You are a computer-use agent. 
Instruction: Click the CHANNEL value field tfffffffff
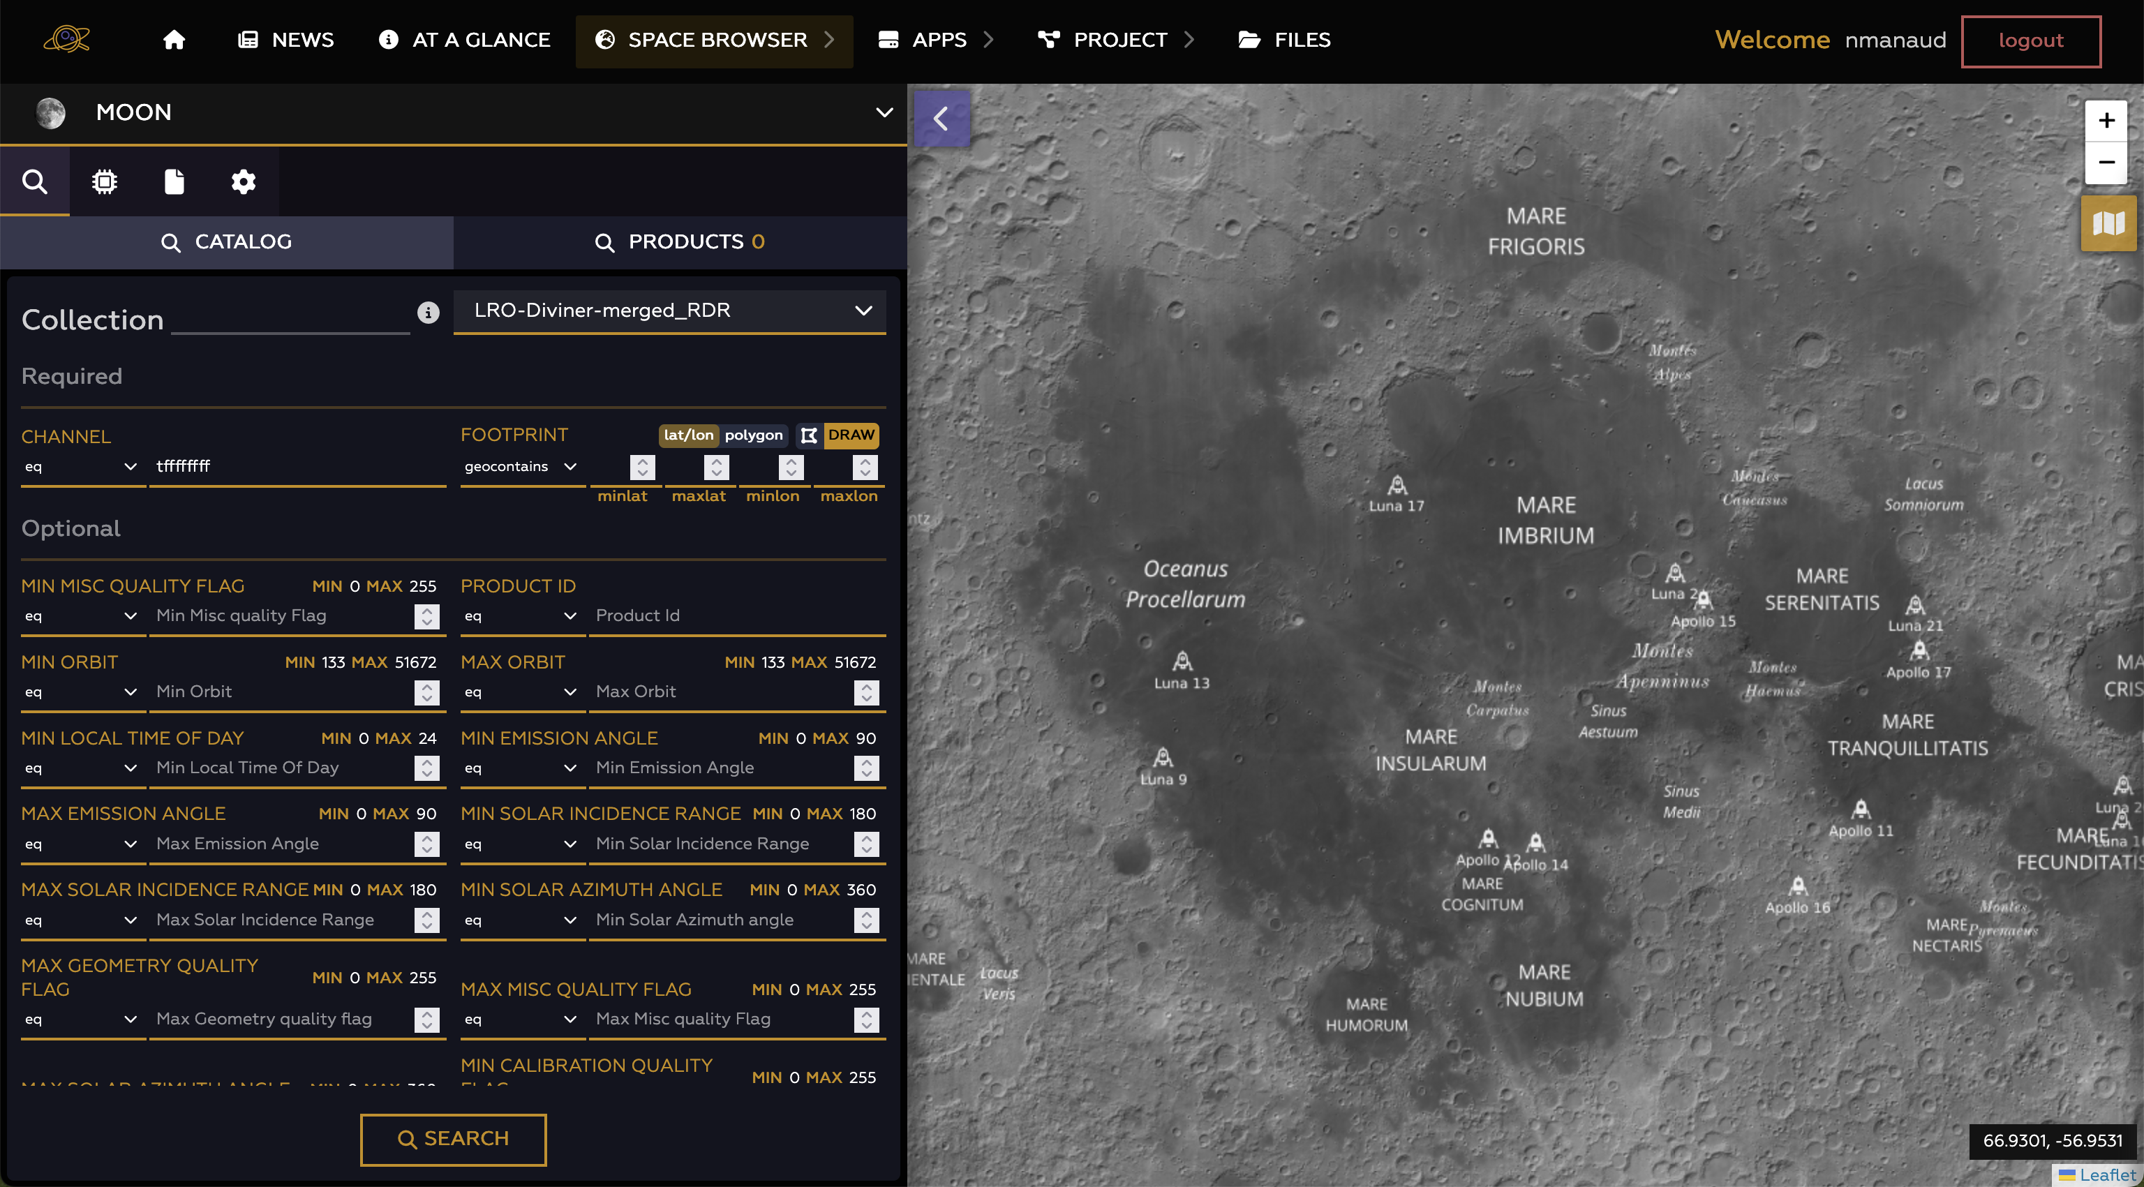[x=298, y=466]
